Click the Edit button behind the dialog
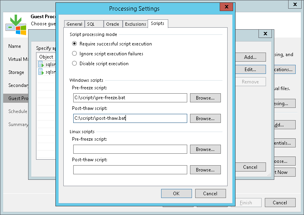The width and height of the screenshot is (304, 215). pos(250,70)
